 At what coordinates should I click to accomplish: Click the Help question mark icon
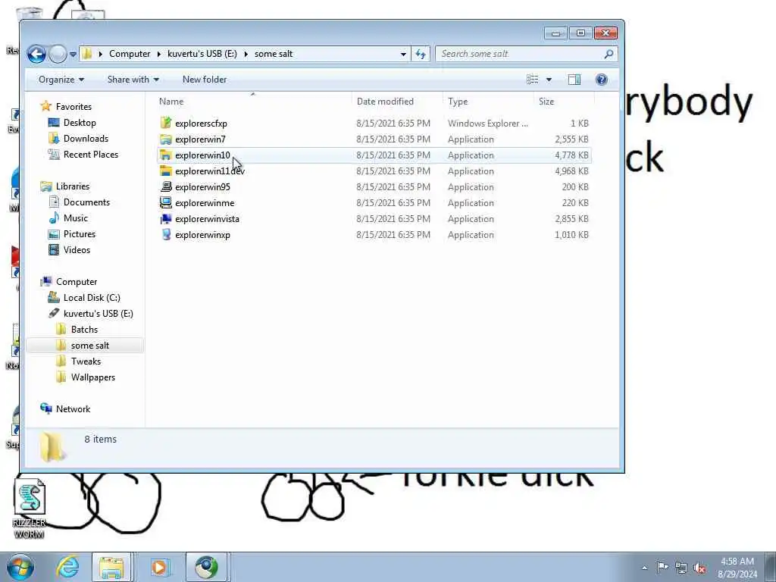tap(601, 80)
